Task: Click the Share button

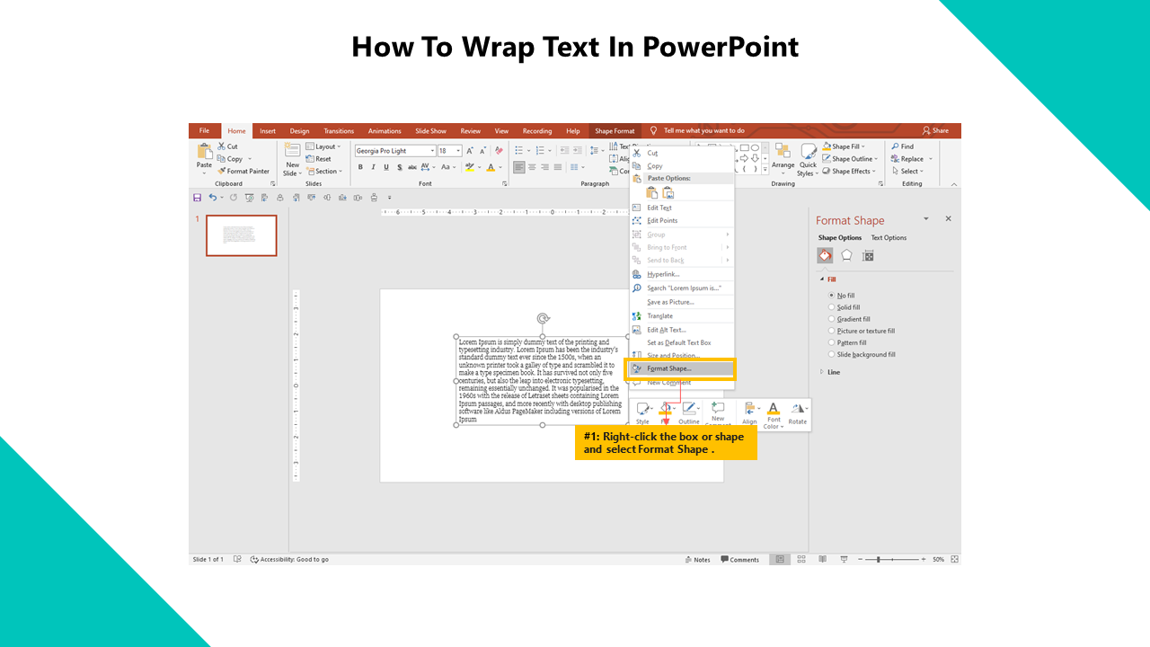Action: 935,131
